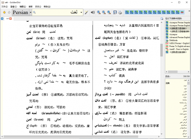
Task: Click the article pane scroll-up arrow
Action: pyautogui.click(x=161, y=22)
